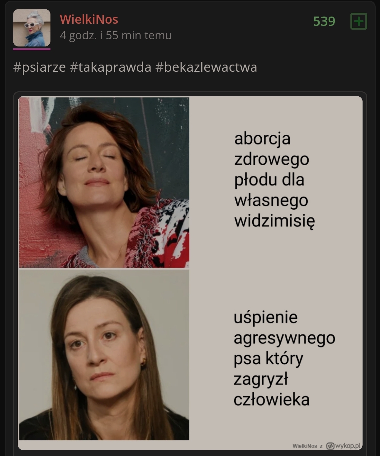Click the bottom photo with long straight hair
380x456 pixels.
pos(104,355)
